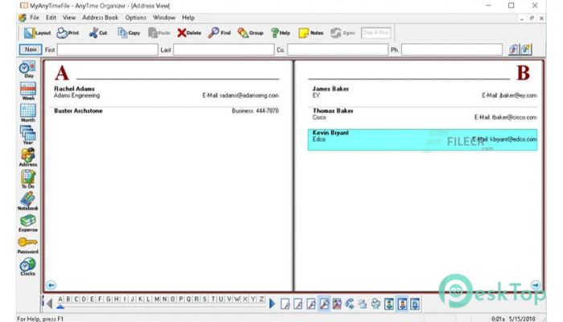This screenshot has width=563, height=322.
Task: Jump to letter B tab
Action: [x=68, y=299]
